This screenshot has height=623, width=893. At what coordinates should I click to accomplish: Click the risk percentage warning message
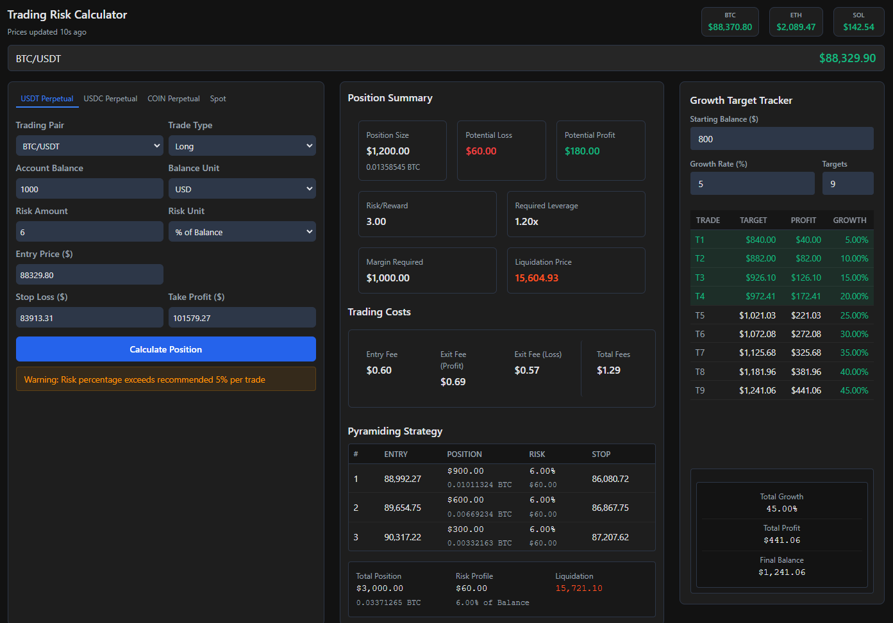(166, 379)
